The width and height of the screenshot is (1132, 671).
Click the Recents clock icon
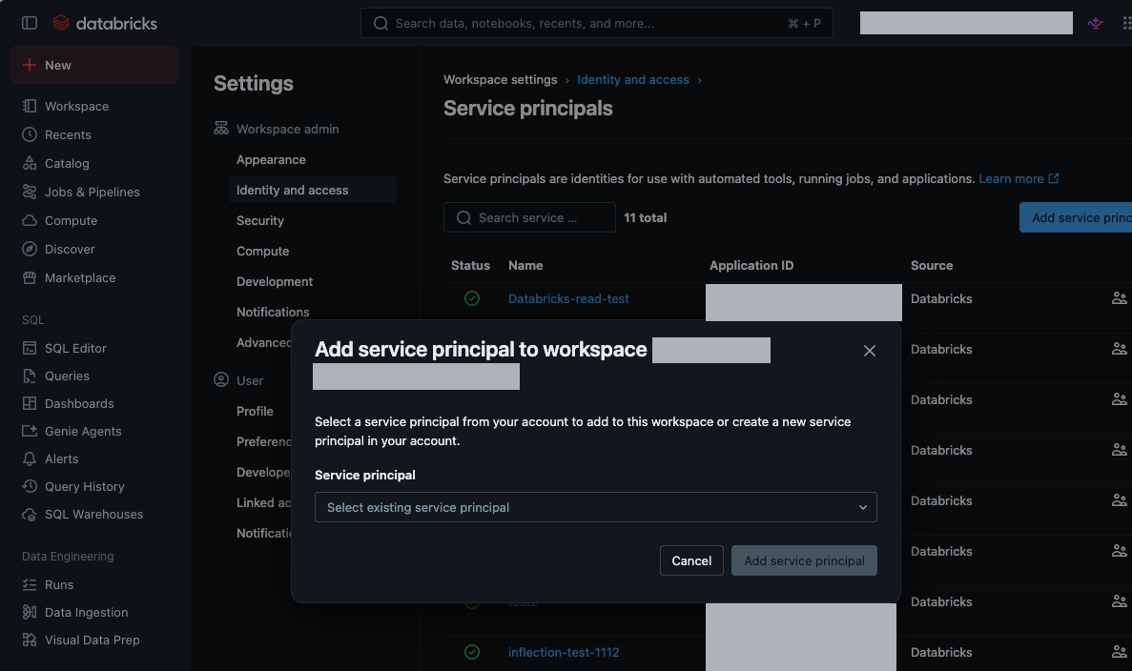[x=30, y=135]
